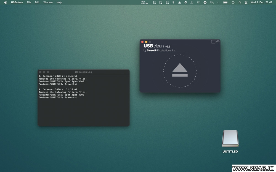This screenshot has width=276, height=172.
Task: Close the USBclean Log window
Action: point(40,72)
